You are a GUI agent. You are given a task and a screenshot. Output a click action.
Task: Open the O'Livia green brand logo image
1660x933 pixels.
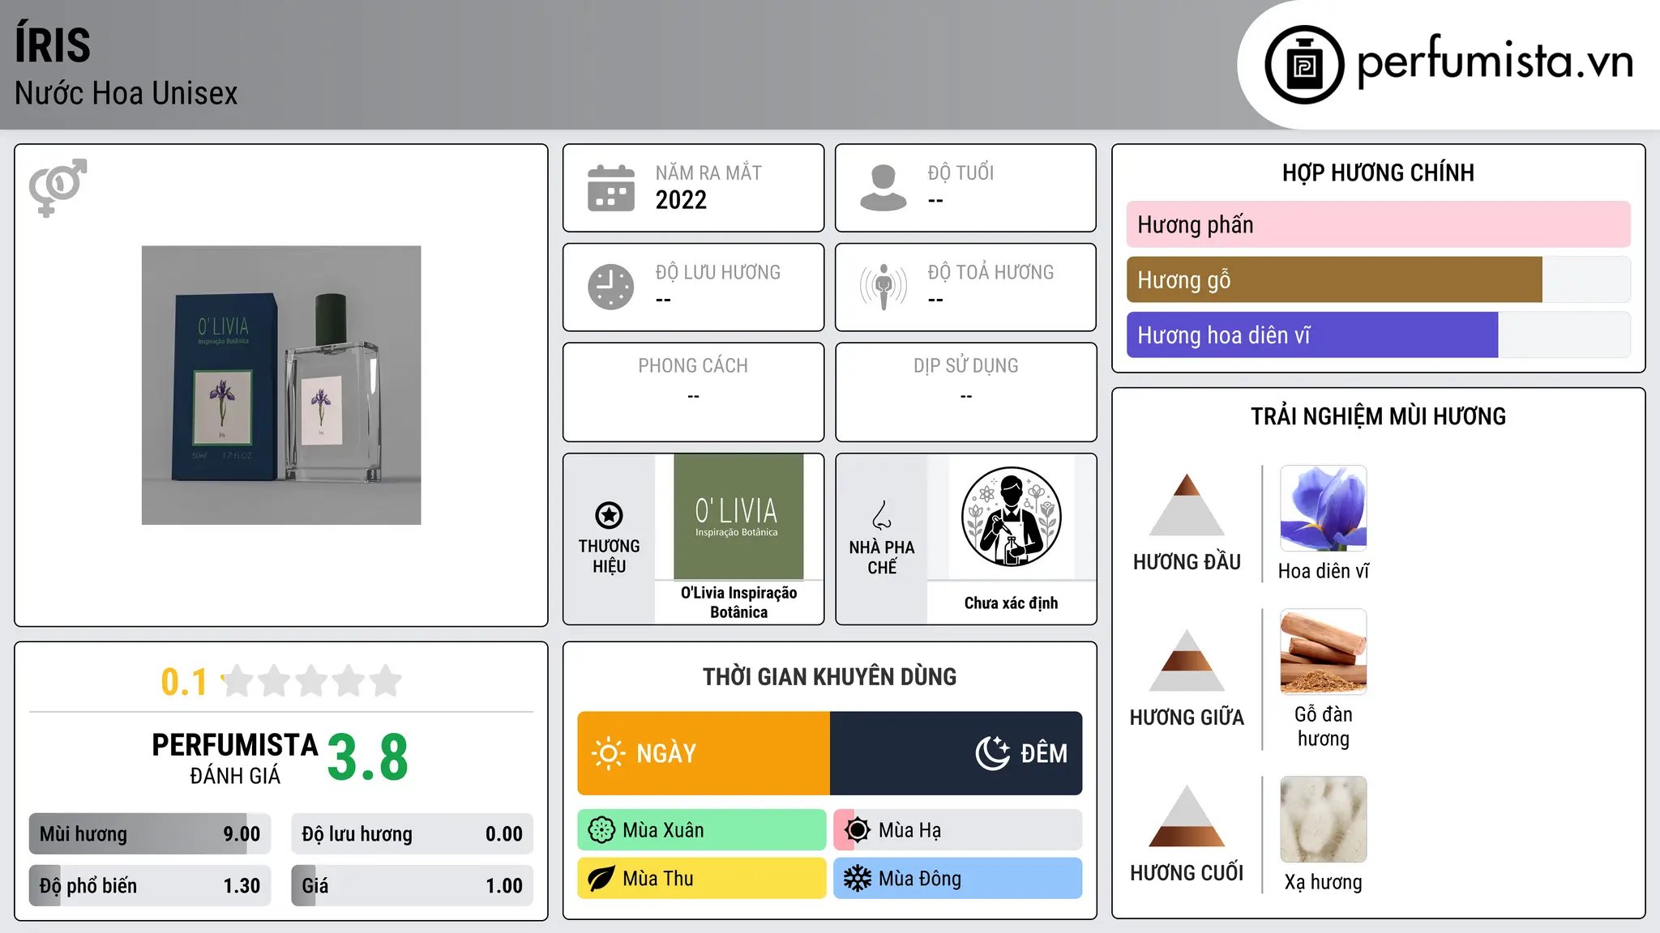coord(738,517)
